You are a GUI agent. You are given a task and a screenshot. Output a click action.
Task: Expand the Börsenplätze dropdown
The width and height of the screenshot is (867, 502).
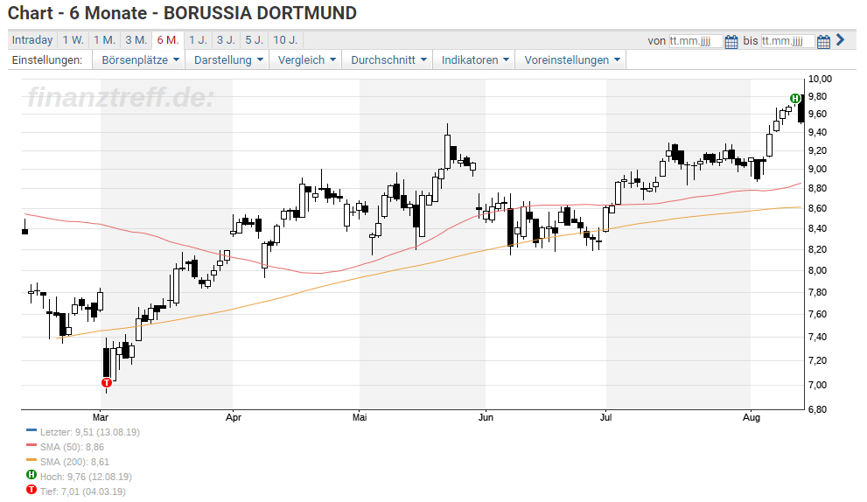point(140,59)
